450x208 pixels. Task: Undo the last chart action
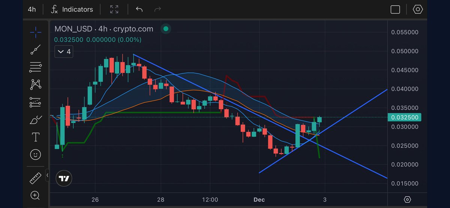tap(139, 9)
